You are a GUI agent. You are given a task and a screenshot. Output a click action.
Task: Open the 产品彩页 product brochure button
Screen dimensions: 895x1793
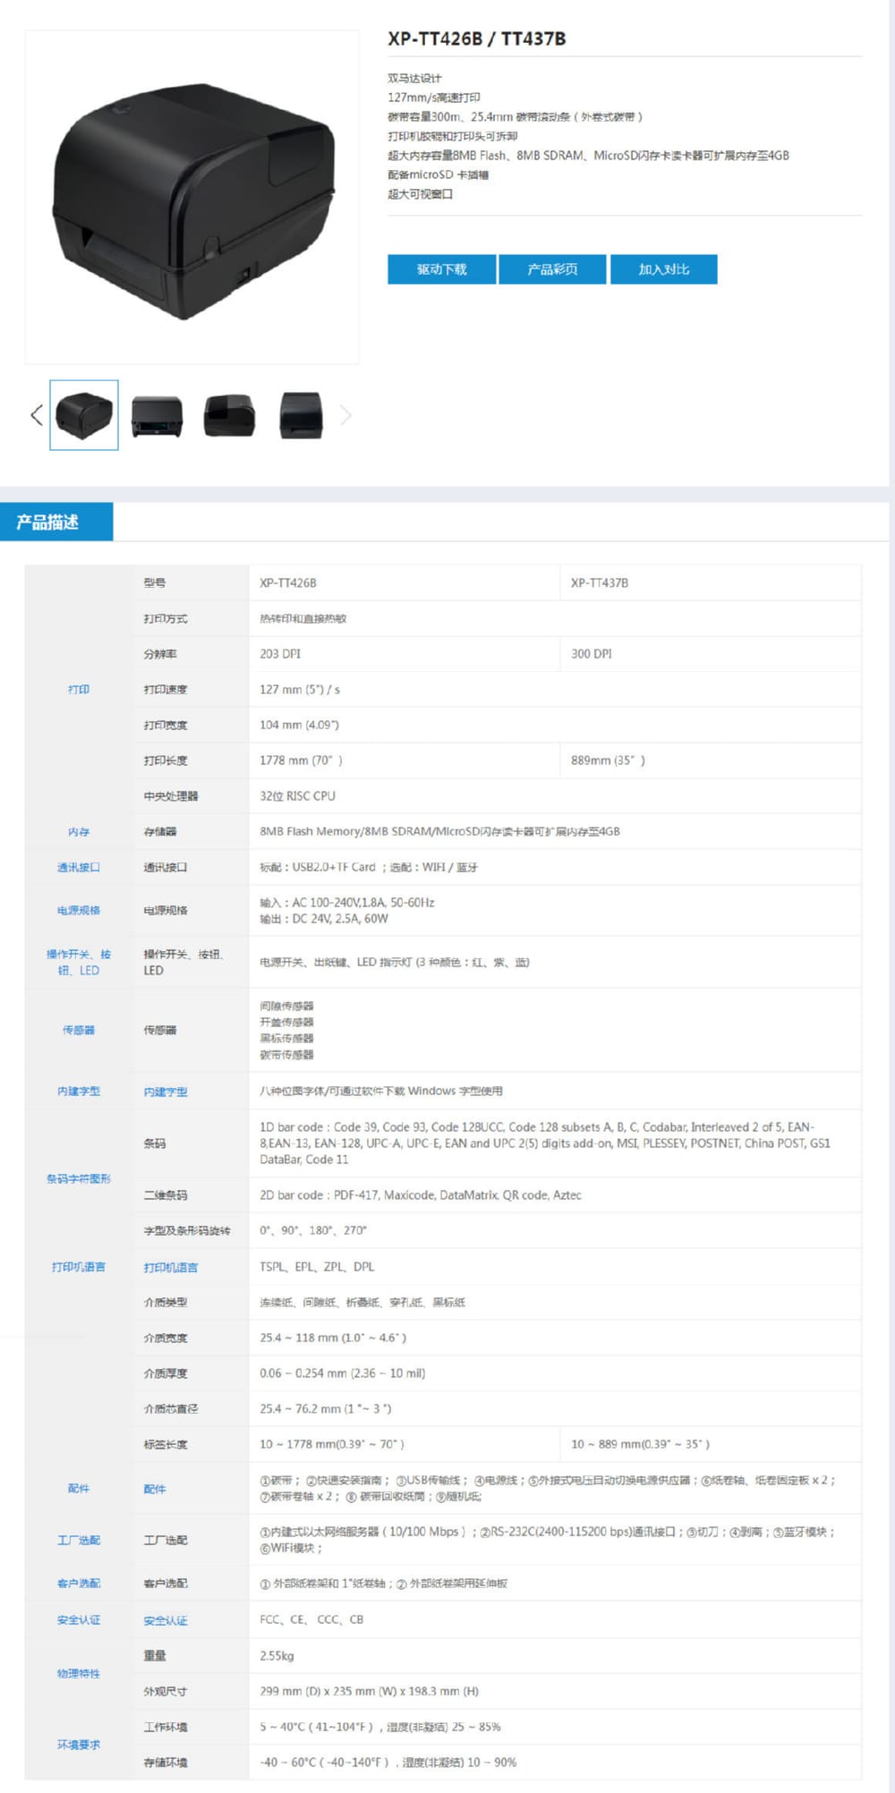pos(552,269)
